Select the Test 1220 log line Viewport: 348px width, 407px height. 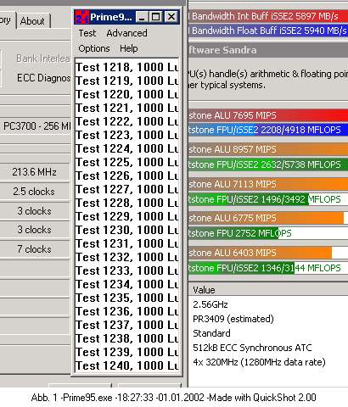click(x=127, y=94)
